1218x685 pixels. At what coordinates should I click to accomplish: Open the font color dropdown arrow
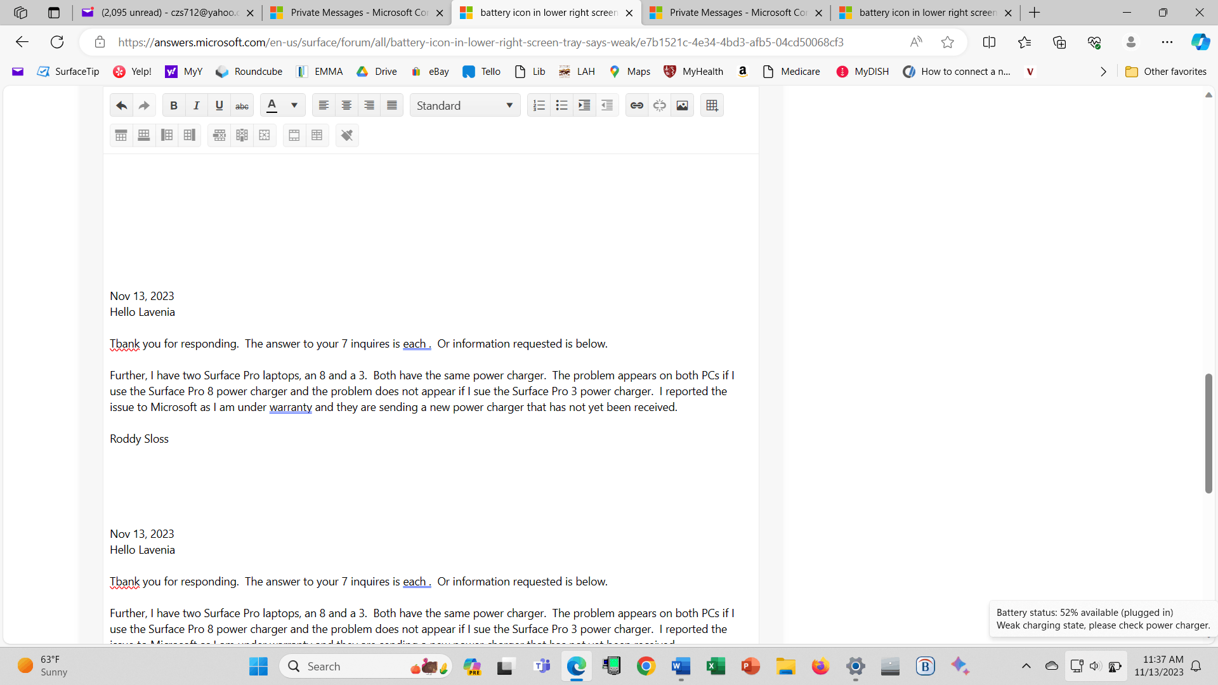coord(294,105)
